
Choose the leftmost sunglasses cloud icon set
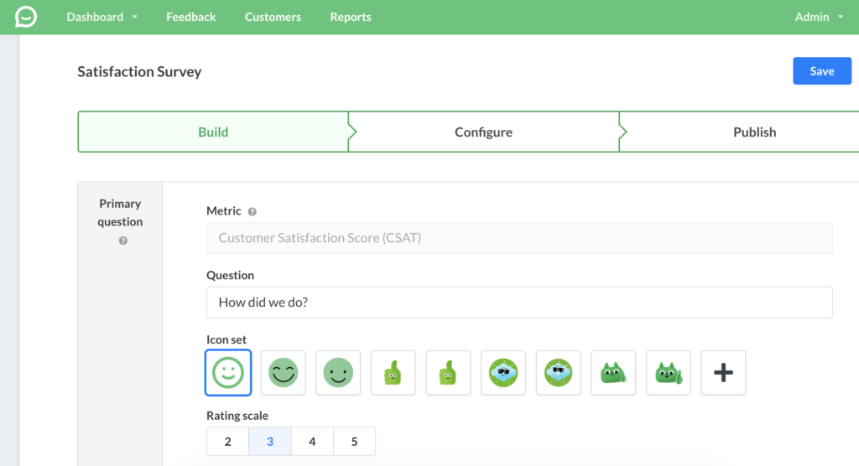503,373
